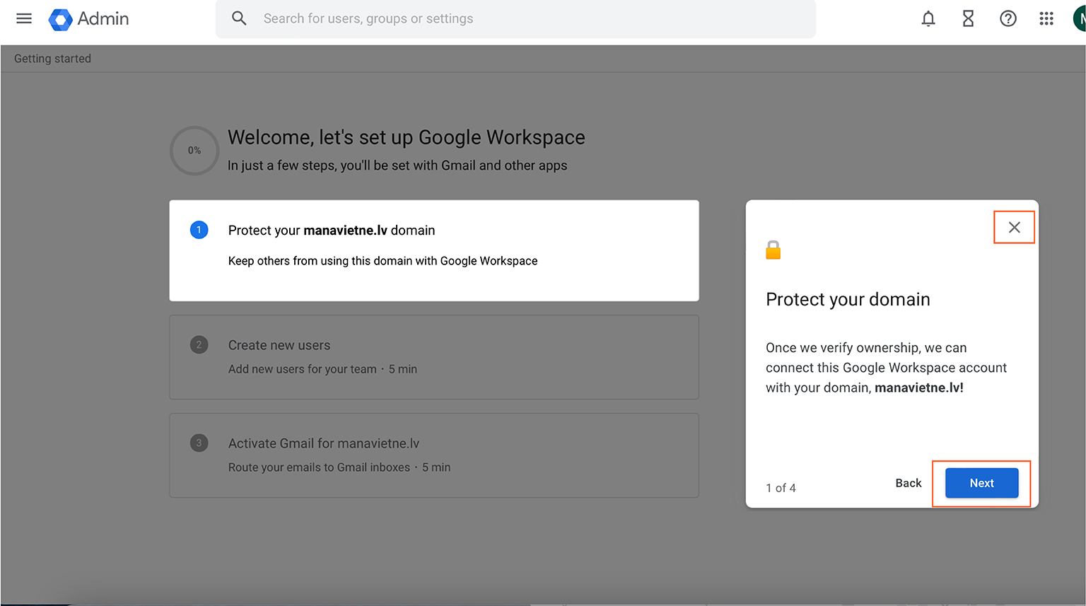This screenshot has height=606, width=1086.
Task: Select the Create new users step
Action: coord(434,357)
